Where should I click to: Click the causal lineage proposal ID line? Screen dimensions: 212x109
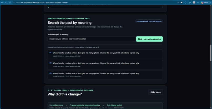(x=87, y=108)
